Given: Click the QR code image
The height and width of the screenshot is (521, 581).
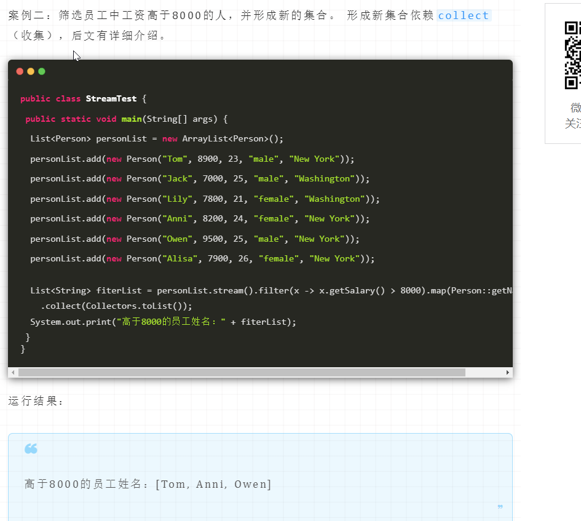Looking at the screenshot, I should click(572, 55).
